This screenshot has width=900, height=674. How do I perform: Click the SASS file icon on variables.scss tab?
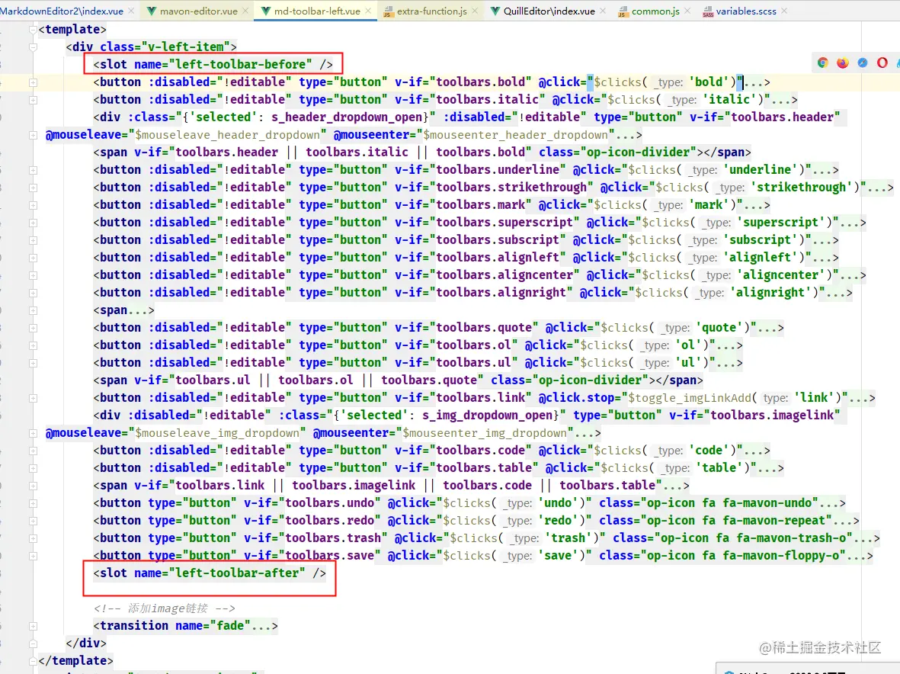point(708,11)
